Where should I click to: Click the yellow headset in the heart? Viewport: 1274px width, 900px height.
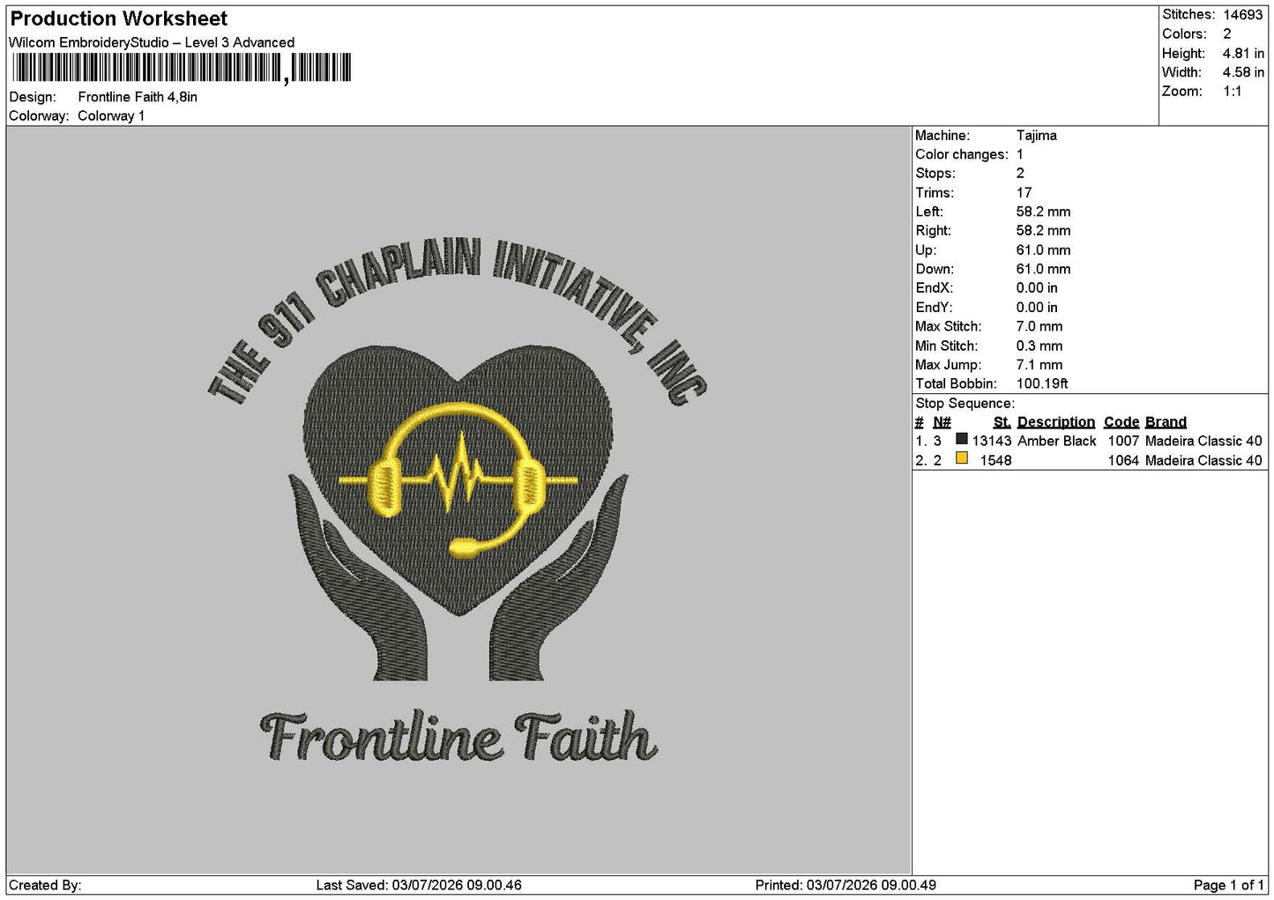tap(458, 480)
